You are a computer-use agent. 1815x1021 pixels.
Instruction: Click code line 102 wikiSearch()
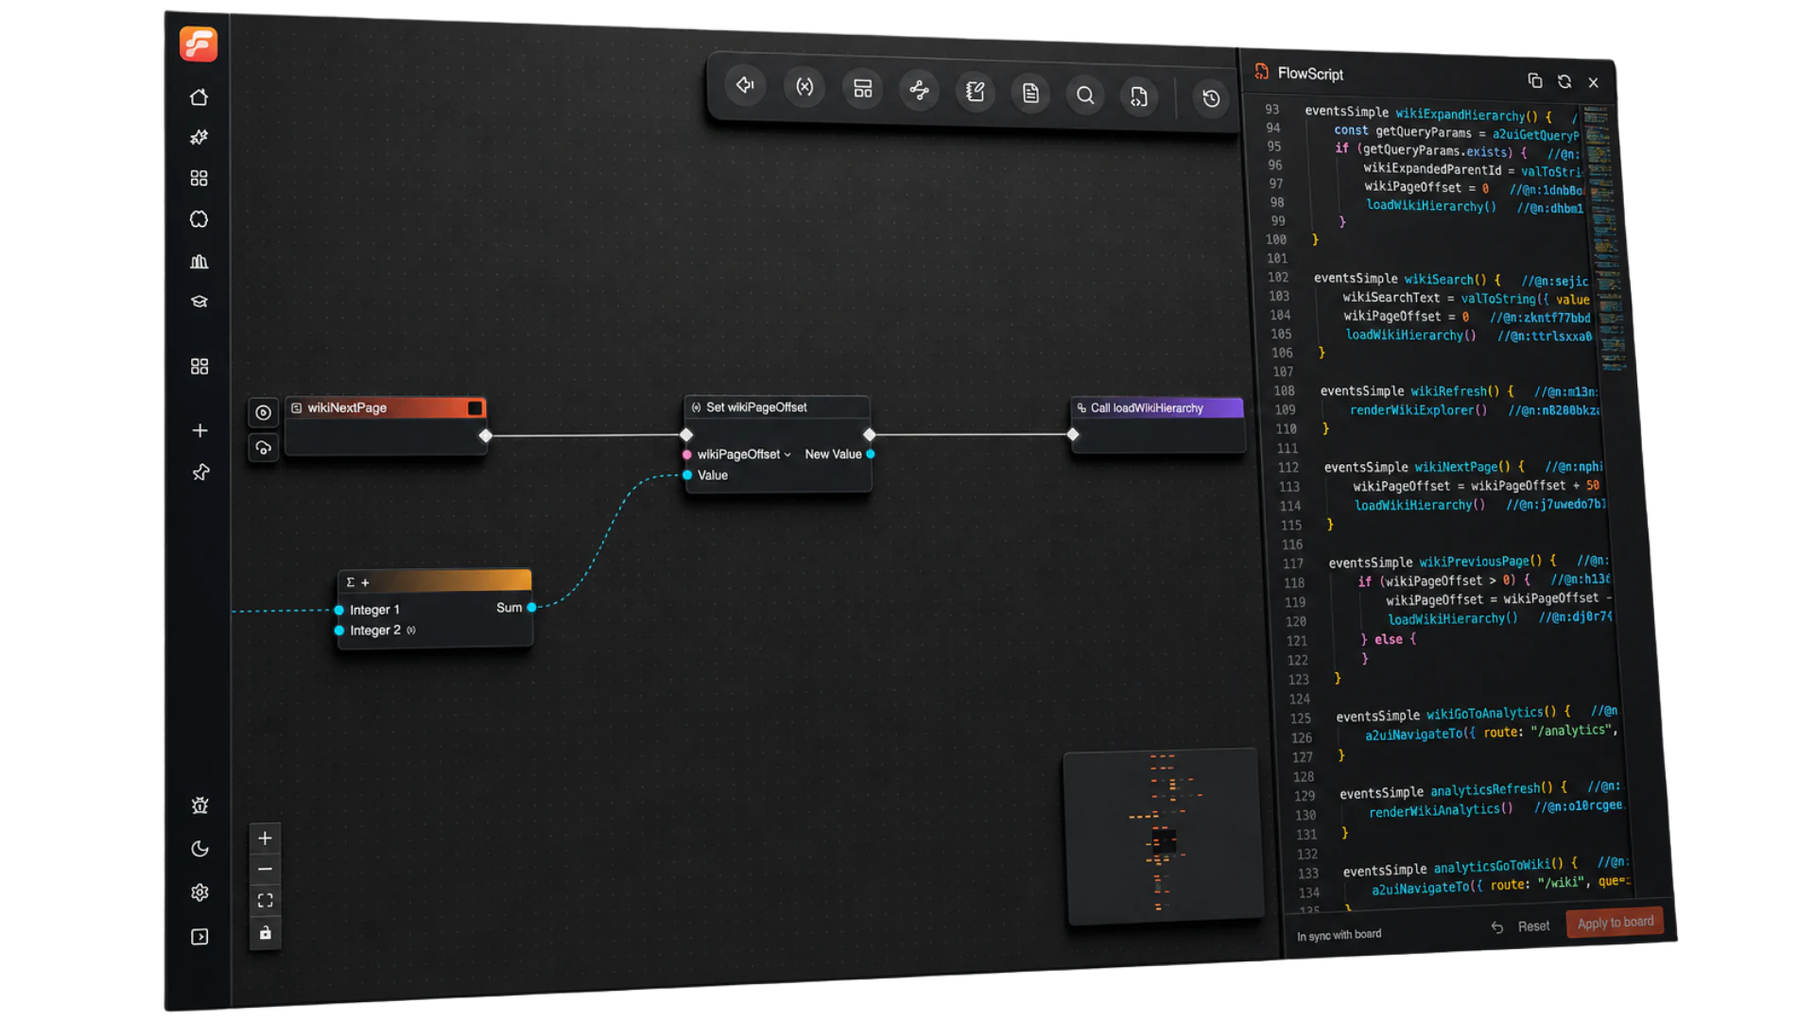(x=1451, y=279)
